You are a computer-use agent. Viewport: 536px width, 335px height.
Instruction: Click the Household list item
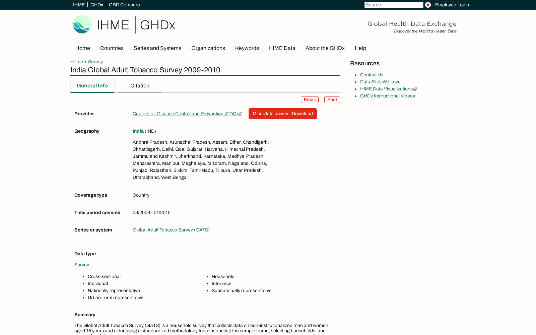223,277
